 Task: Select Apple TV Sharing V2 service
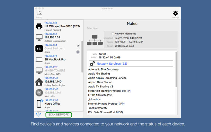(x=100, y=87)
